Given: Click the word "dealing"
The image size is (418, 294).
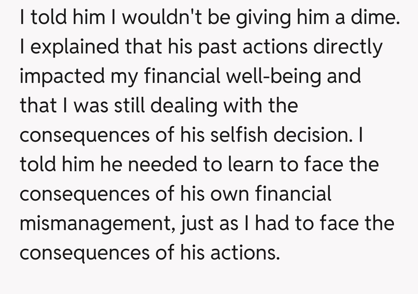Looking at the screenshot, I should 184,106.
